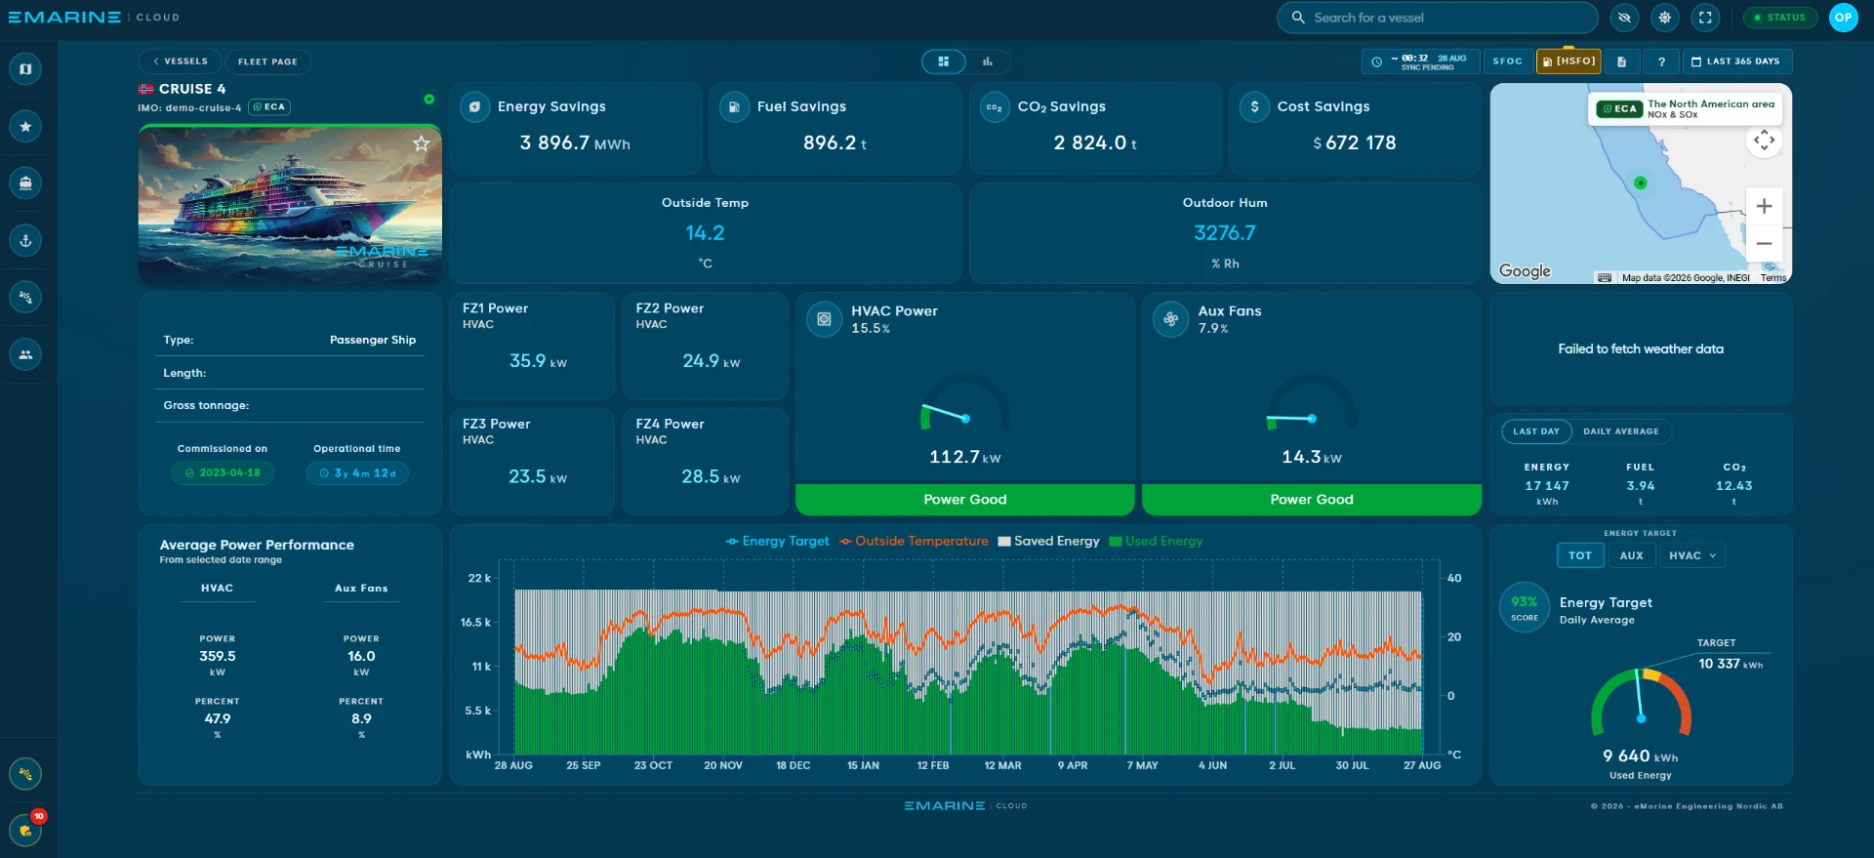Open favorites star in sidebar

point(25,126)
